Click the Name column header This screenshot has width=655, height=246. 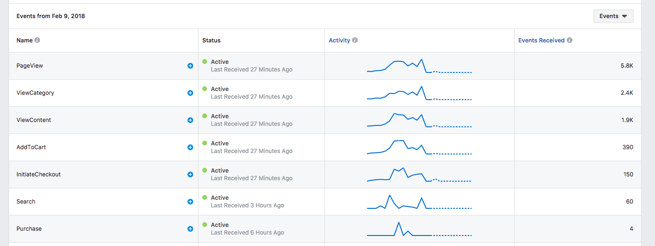pos(24,41)
